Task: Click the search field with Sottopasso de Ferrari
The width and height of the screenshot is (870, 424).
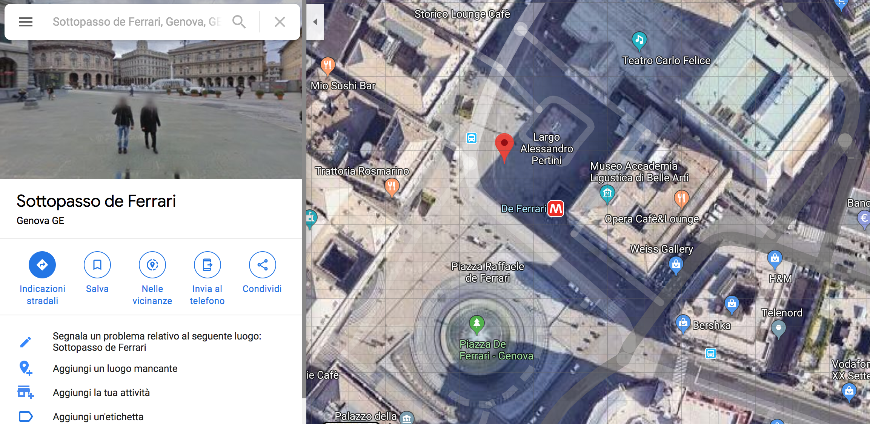Action: pos(137,22)
